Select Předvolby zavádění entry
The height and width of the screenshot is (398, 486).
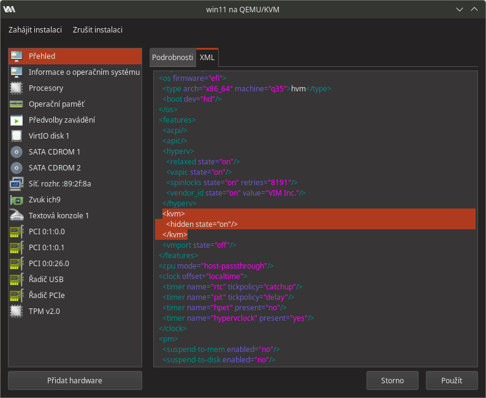[75, 120]
